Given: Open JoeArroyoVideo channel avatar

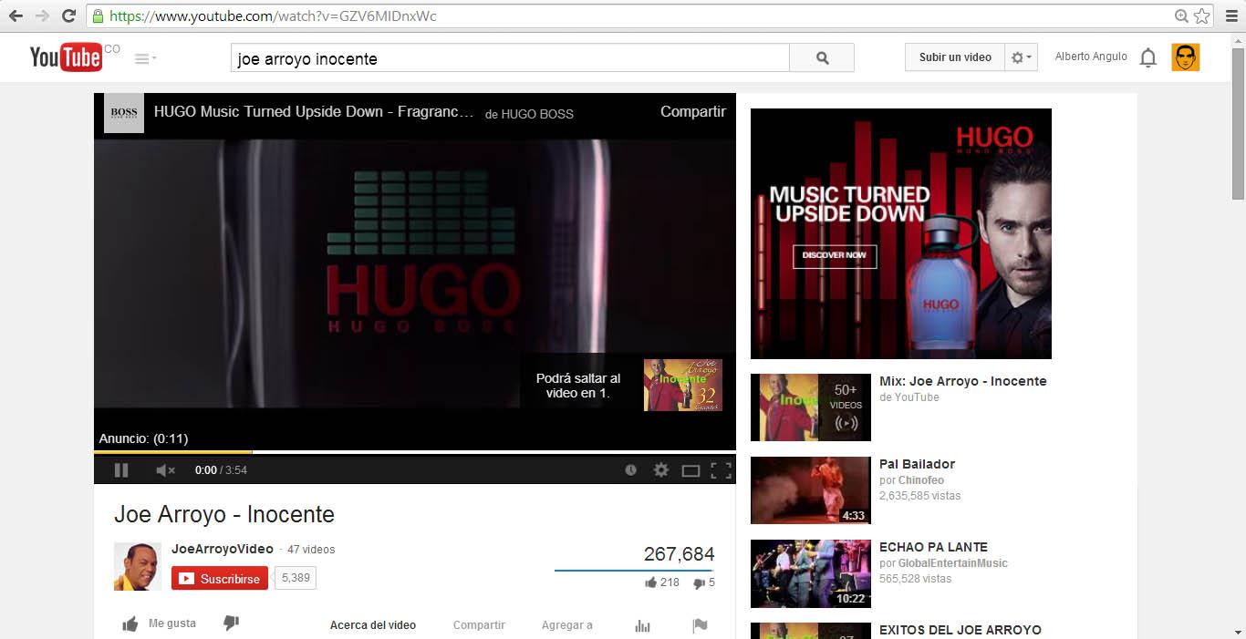Looking at the screenshot, I should [x=137, y=566].
